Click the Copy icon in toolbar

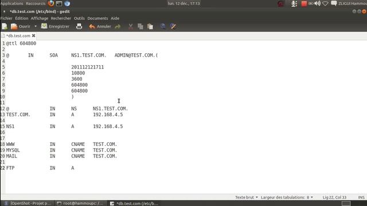pos(140,27)
